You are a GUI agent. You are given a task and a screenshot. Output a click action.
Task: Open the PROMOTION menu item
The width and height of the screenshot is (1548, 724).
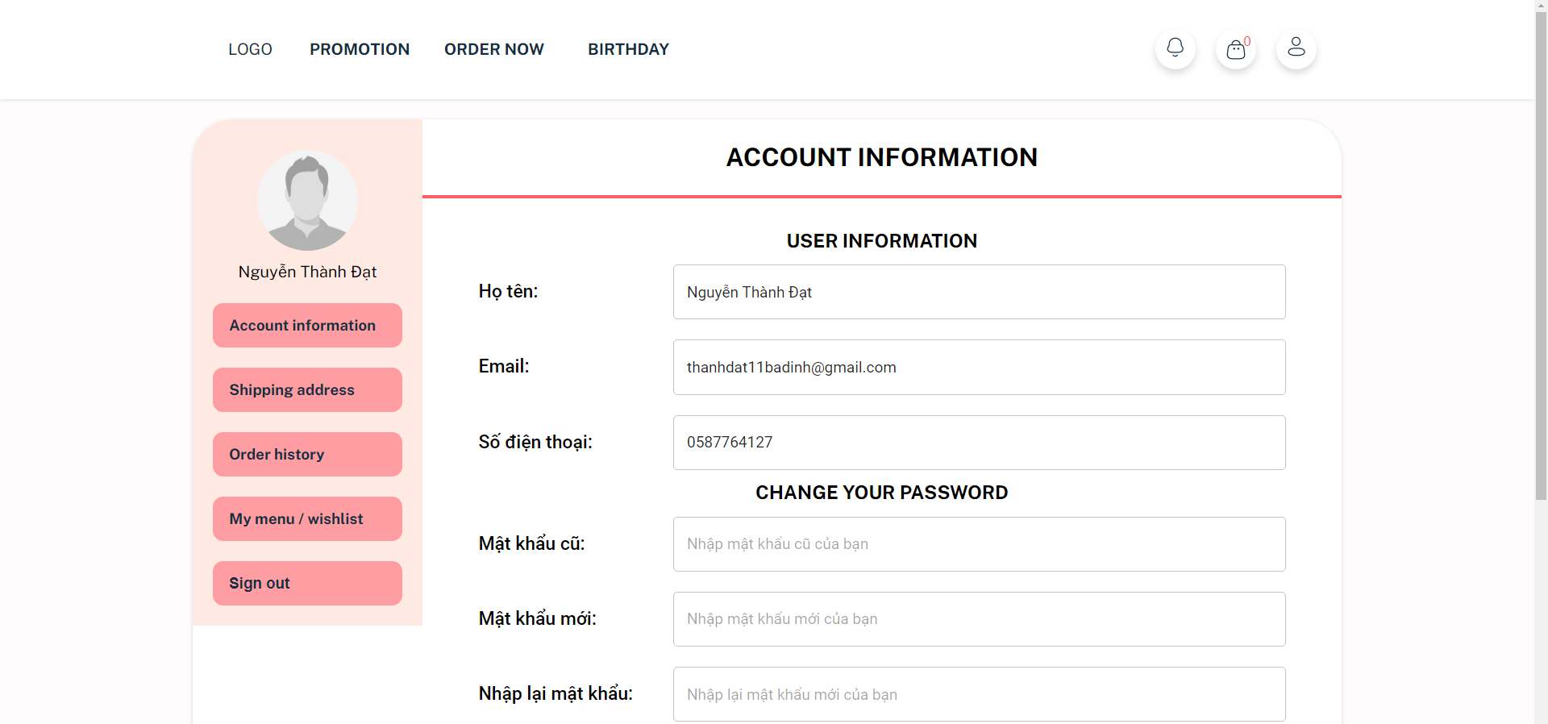(360, 49)
